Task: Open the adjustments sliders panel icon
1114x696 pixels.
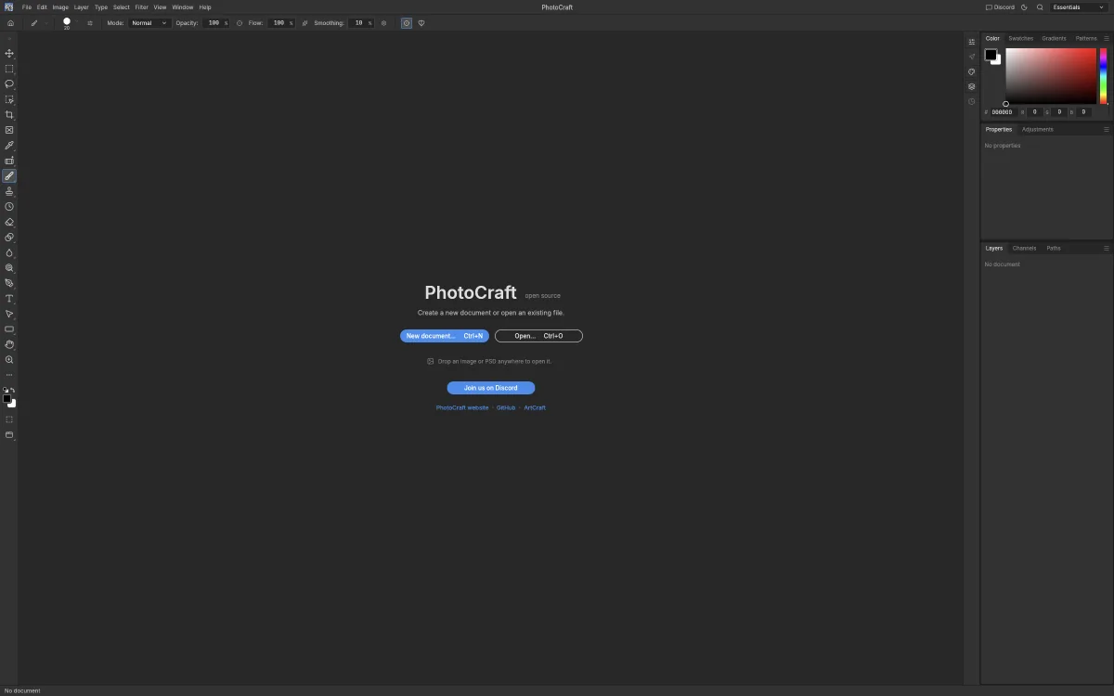Action: coord(972,42)
